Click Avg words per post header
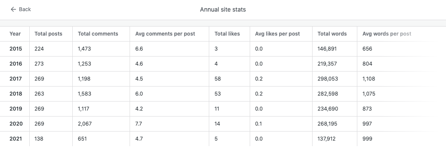 (387, 34)
